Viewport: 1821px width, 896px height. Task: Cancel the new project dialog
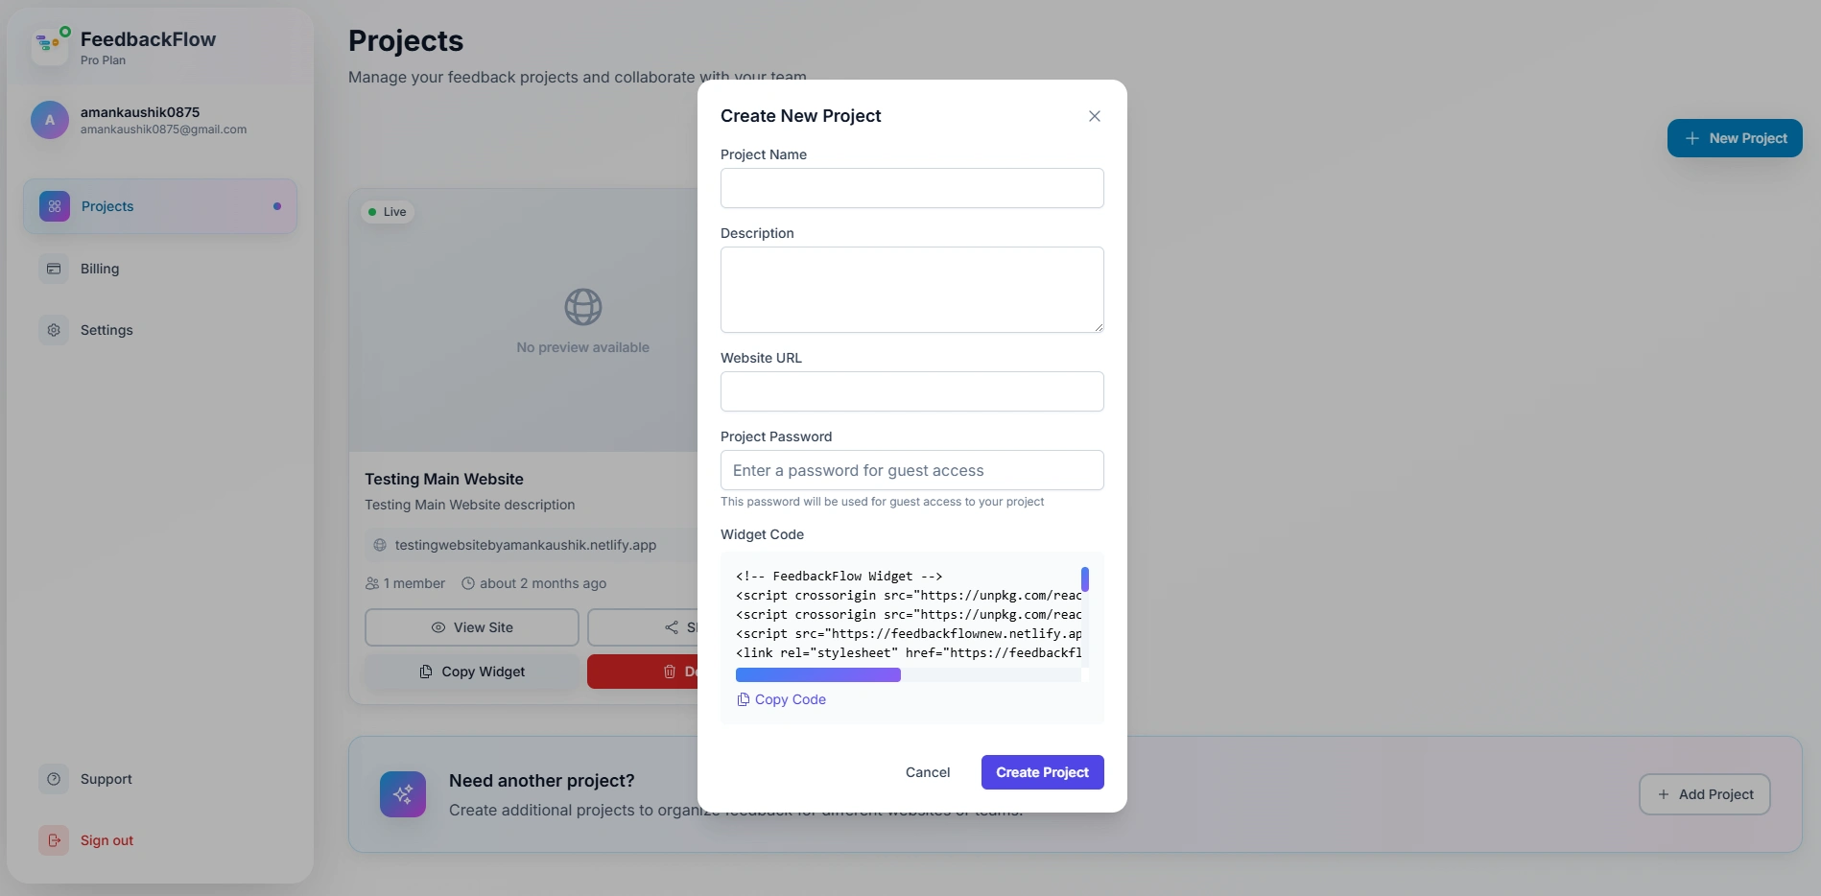[x=927, y=772]
